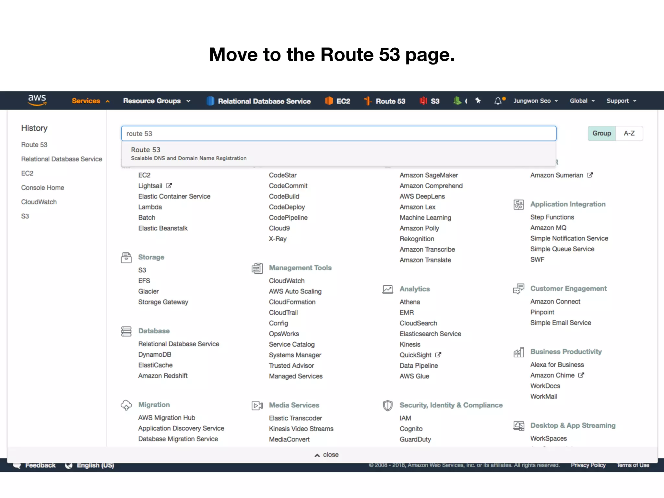This screenshot has width=664, height=498.
Task: Open the Global region dropdown
Action: (x=582, y=101)
